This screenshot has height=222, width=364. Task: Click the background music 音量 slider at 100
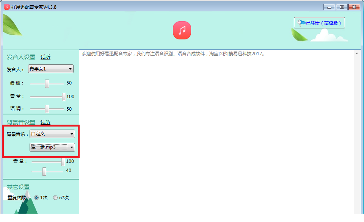[x=63, y=162]
